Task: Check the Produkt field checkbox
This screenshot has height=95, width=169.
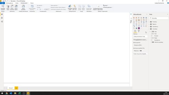Action: [x=152, y=36]
